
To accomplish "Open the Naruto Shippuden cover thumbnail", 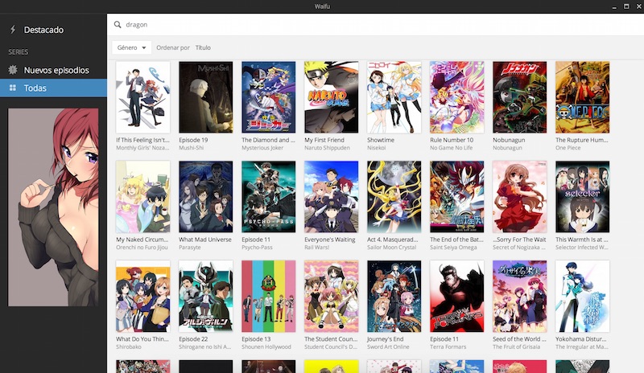I will click(331, 97).
